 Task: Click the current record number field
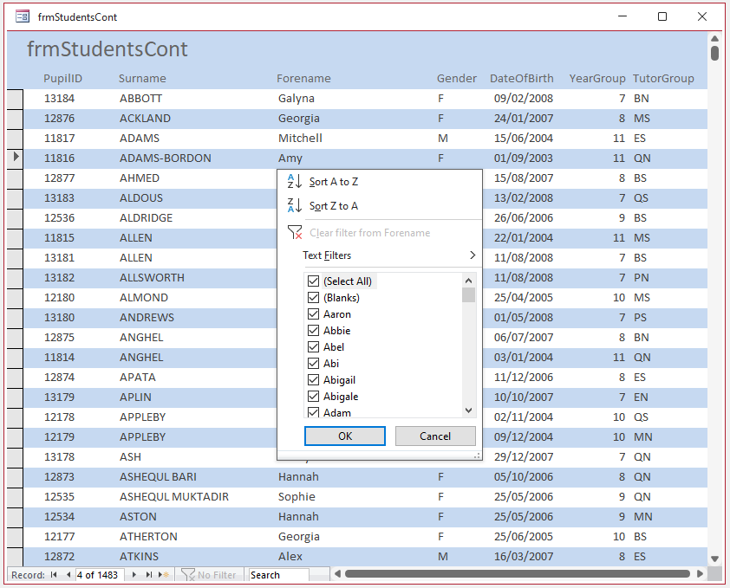100,575
